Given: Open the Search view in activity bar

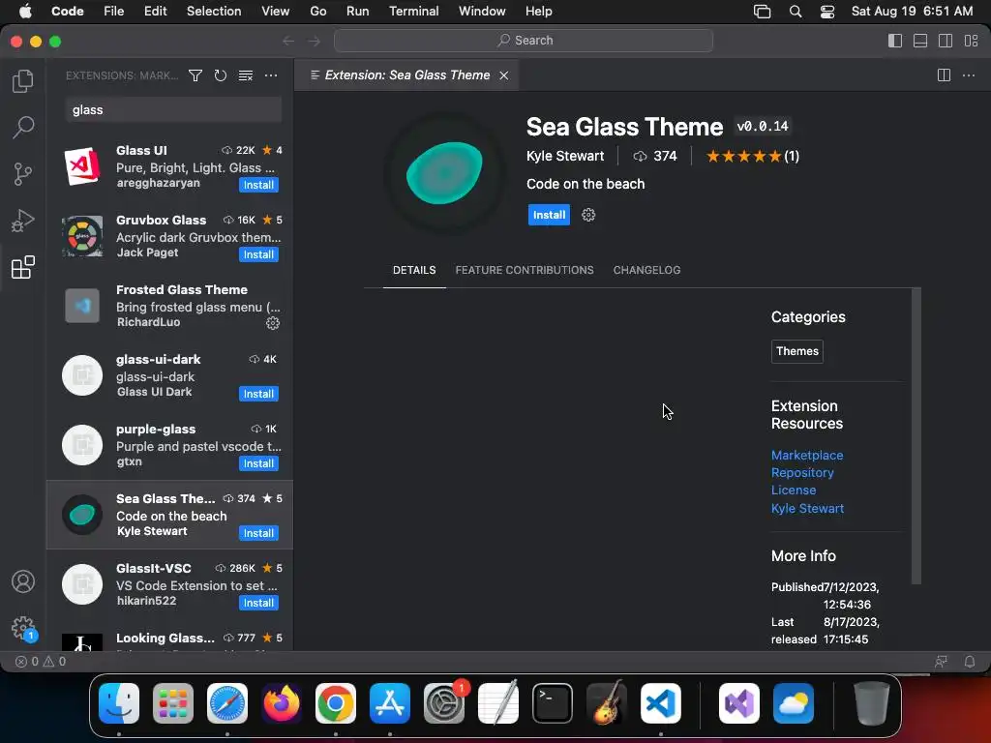Looking at the screenshot, I should coord(23,127).
